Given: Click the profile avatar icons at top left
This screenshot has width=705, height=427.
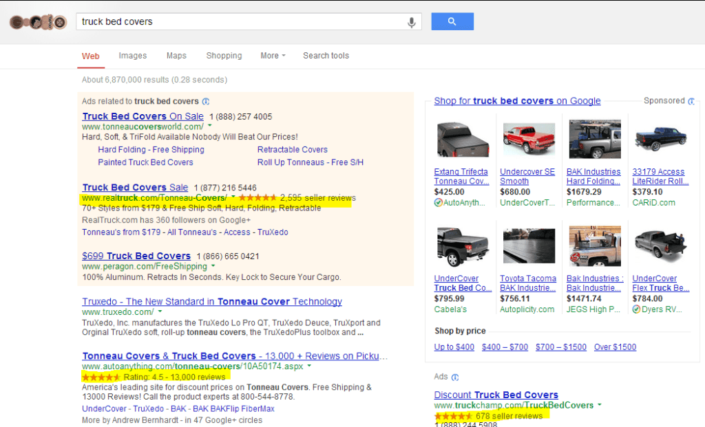Looking at the screenshot, I should [x=37, y=21].
